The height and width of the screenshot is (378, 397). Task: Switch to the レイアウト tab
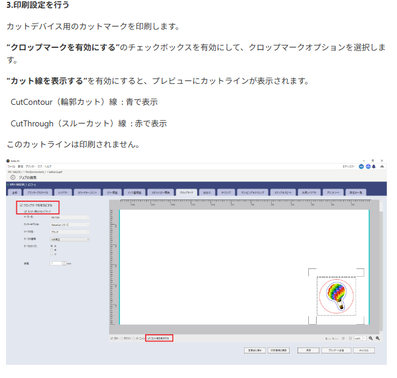(x=63, y=193)
